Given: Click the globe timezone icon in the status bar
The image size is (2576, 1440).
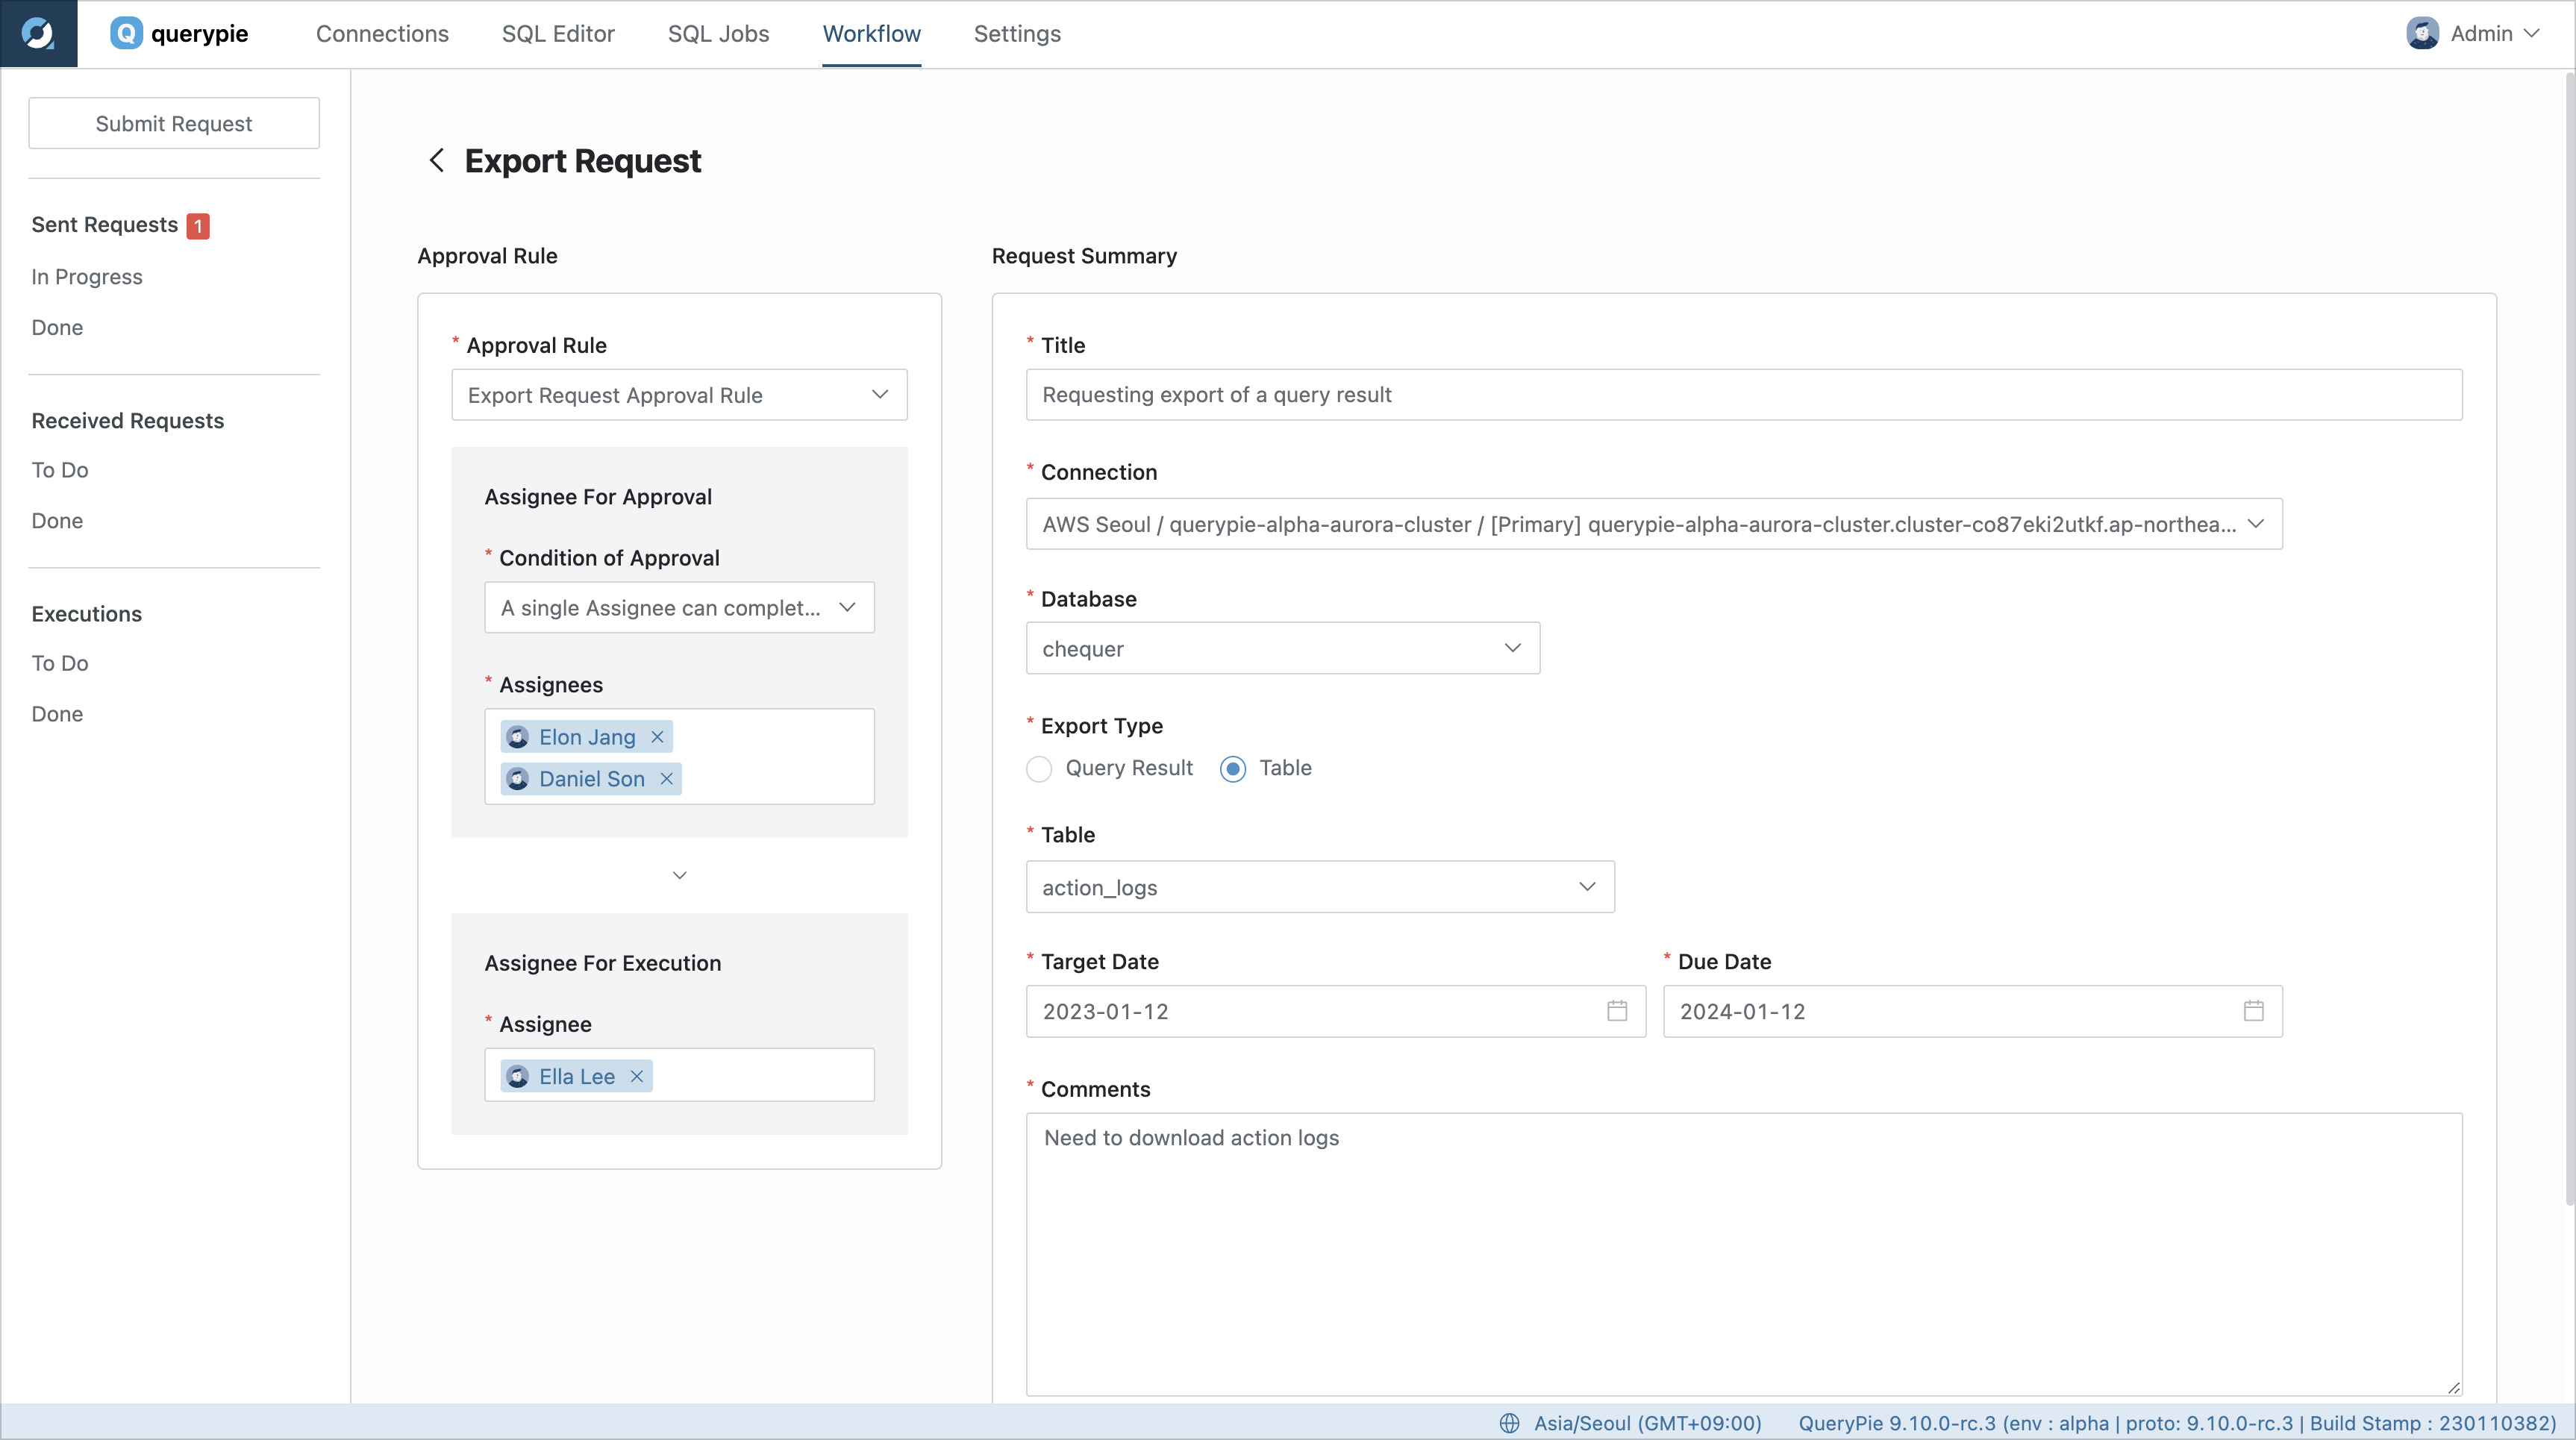Looking at the screenshot, I should coord(1509,1423).
